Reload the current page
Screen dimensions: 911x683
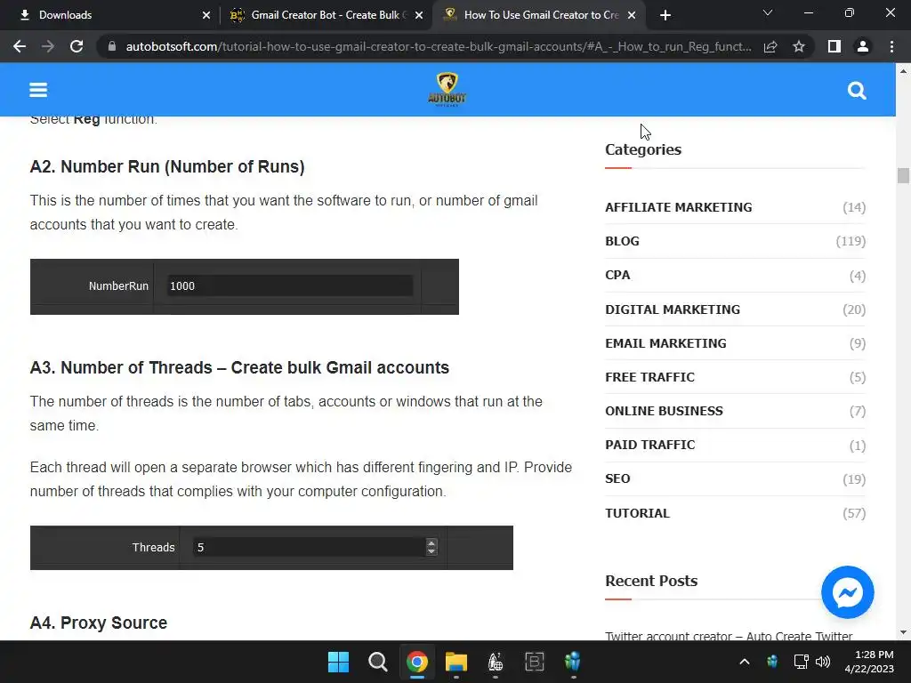(77, 46)
